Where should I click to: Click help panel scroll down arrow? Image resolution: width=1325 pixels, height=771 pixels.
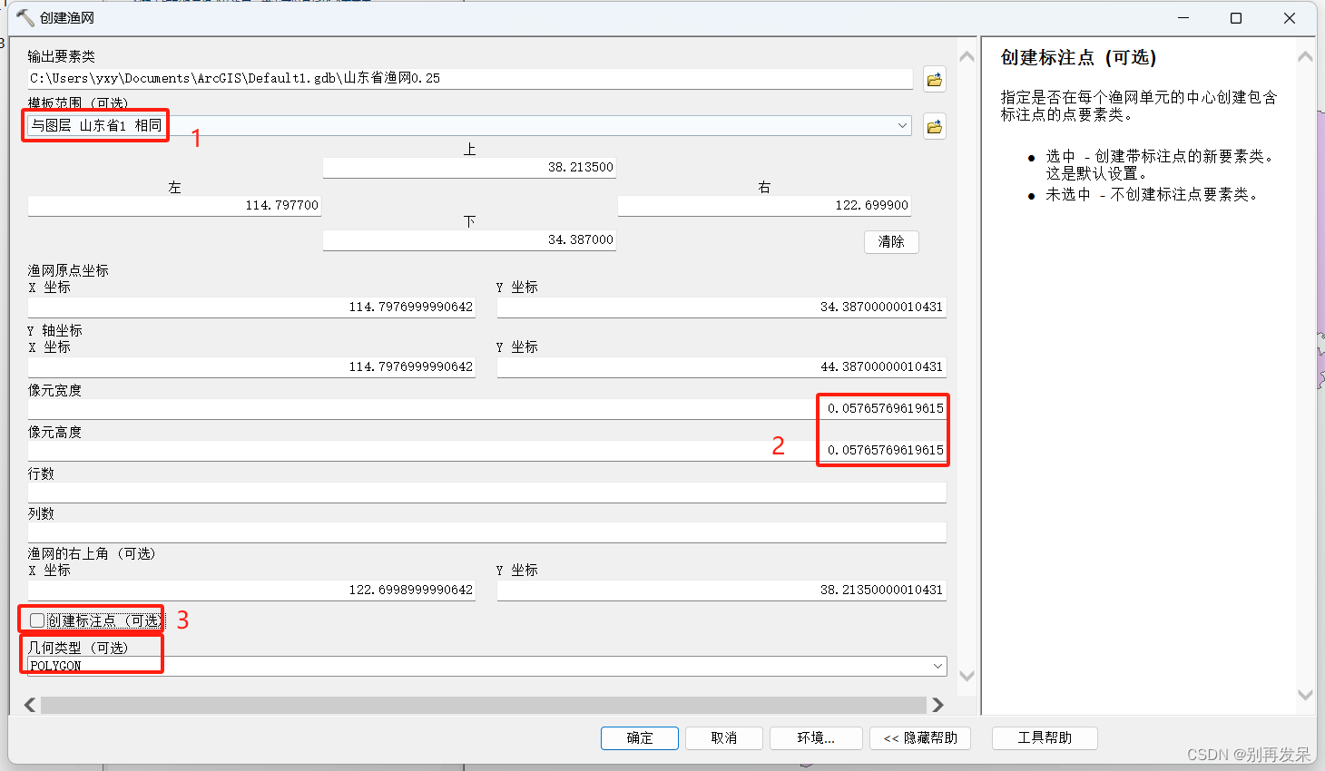tap(1305, 695)
